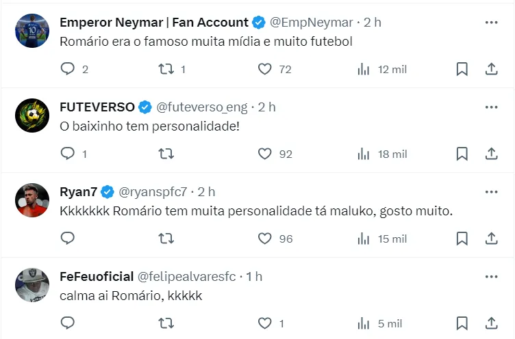Open the @futeverso_eng profile handle
Image resolution: width=515 pixels, height=339 pixels.
tap(202, 107)
